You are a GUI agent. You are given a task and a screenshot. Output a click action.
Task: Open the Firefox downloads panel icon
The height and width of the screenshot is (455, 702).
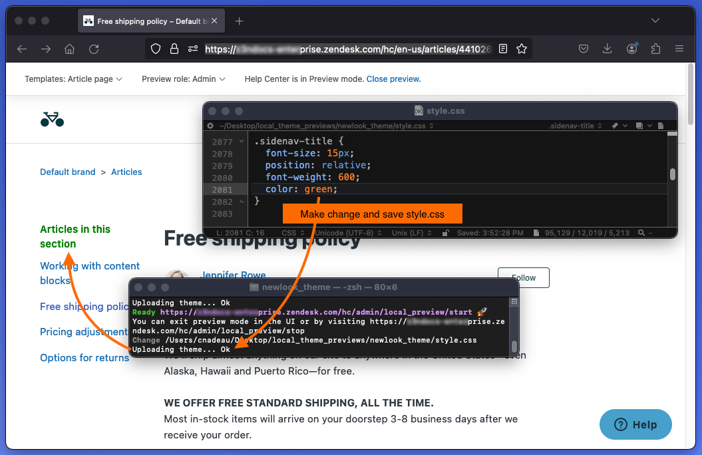pos(607,48)
